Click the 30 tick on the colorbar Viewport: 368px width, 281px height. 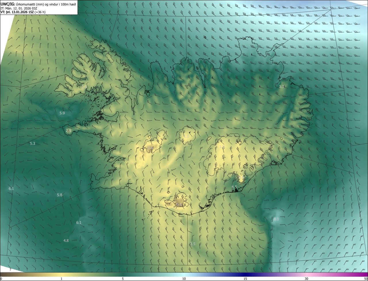click(306, 279)
